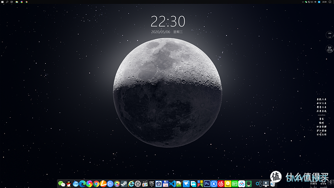This screenshot has width=334, height=188.
Task: Open the notification center in top-right corner
Action: [330, 2]
